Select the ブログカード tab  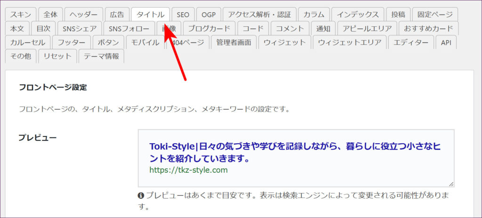pos(209,29)
